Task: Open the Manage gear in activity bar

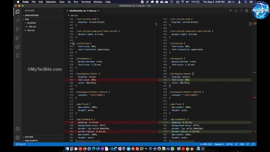Action: (17, 138)
